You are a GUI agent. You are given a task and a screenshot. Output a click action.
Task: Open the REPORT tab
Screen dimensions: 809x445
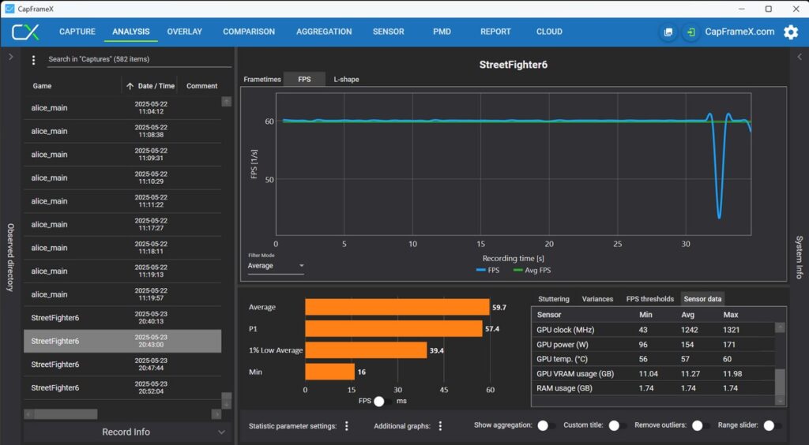495,32
